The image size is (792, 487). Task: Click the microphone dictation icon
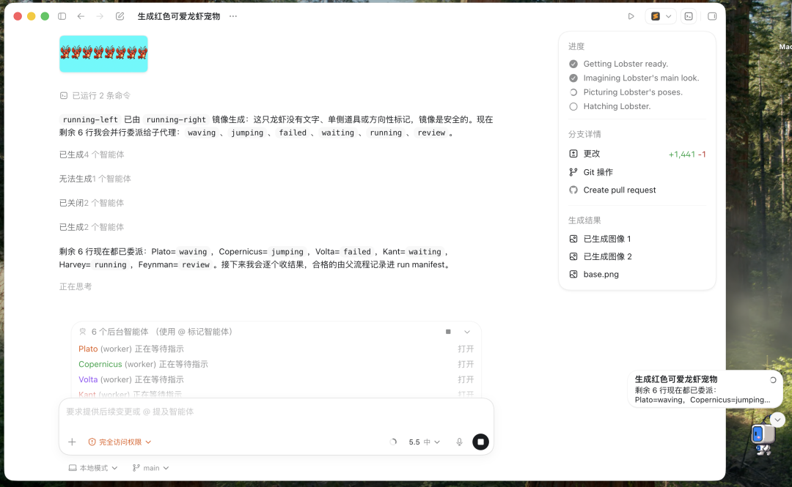pos(459,442)
